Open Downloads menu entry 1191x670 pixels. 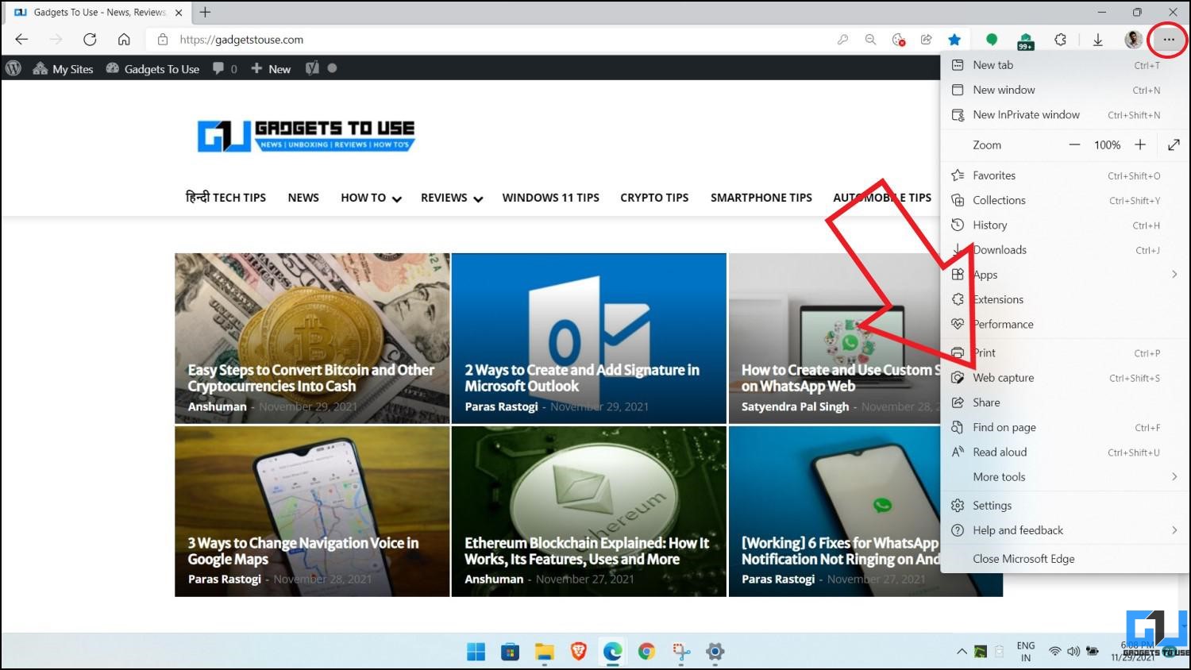point(1064,249)
